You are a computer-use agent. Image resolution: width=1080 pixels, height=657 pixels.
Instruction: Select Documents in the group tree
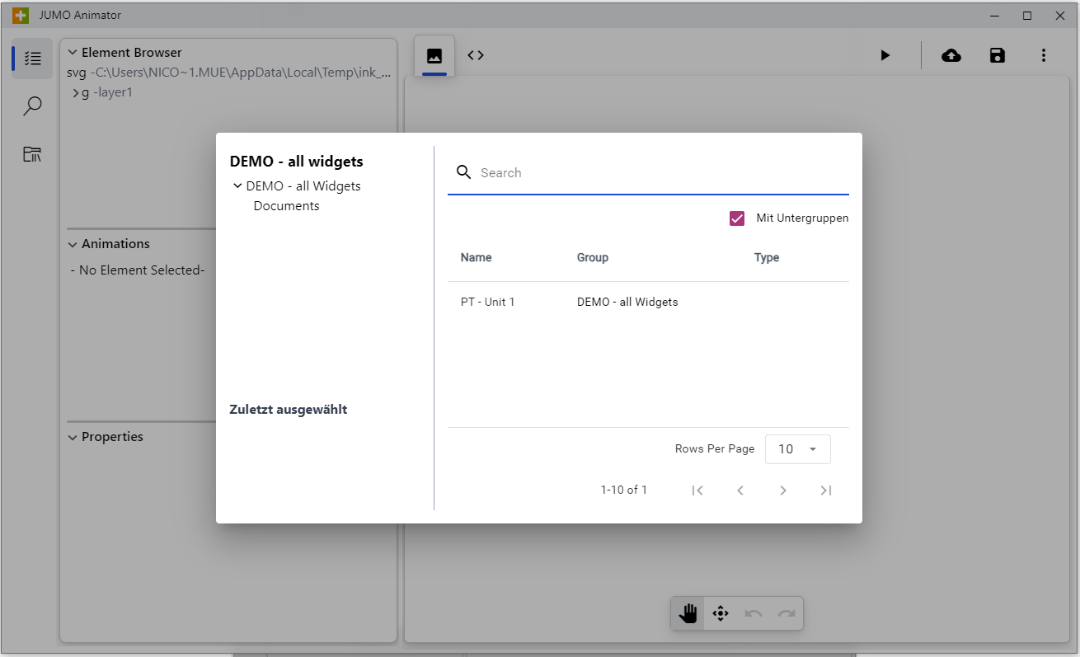coord(286,206)
